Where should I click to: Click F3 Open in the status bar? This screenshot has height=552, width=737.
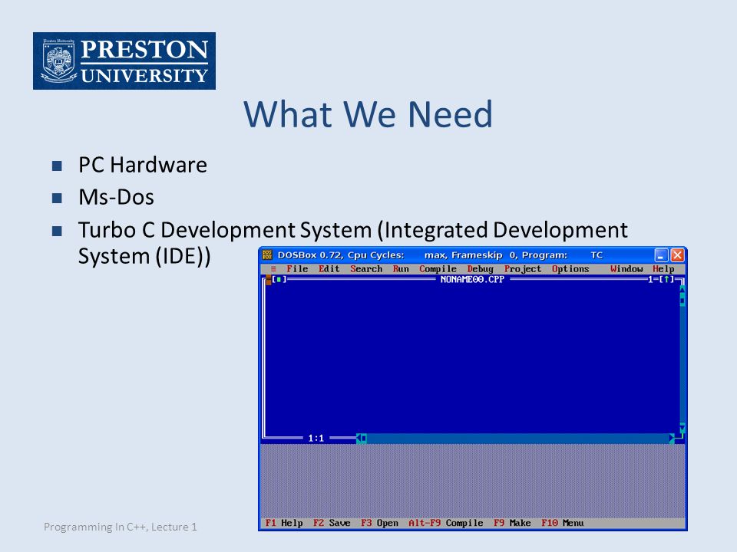pos(379,523)
